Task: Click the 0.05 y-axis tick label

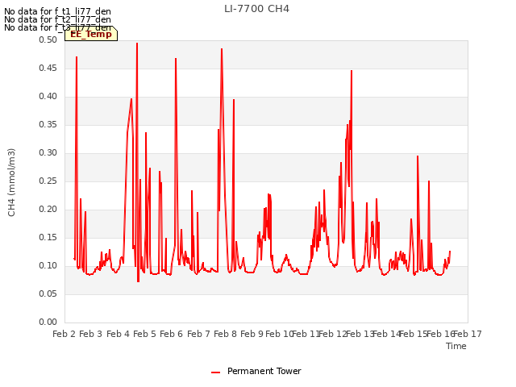Action: [x=48, y=293]
